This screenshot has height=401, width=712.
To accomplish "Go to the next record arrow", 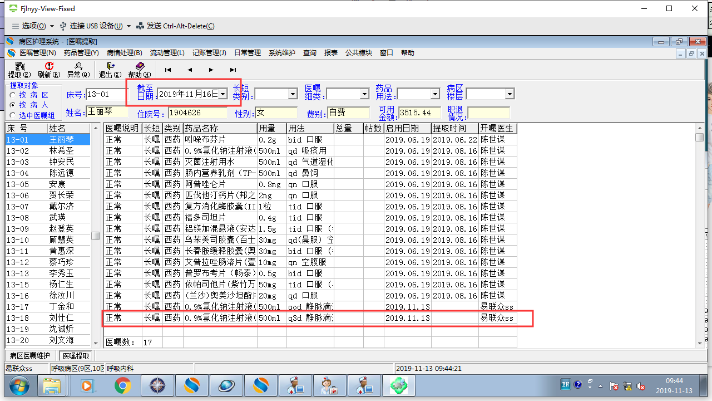I will pyautogui.click(x=211, y=70).
